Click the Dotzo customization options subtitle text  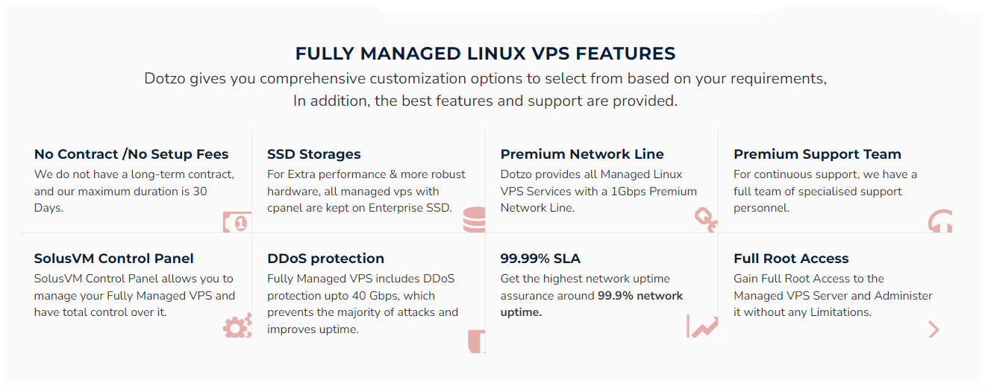pos(486,89)
